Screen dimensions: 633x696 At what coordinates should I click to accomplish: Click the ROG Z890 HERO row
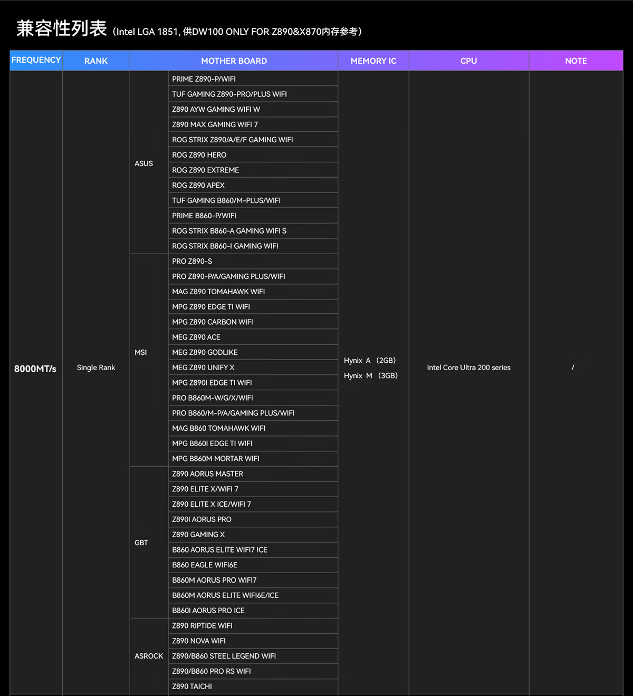pos(199,155)
